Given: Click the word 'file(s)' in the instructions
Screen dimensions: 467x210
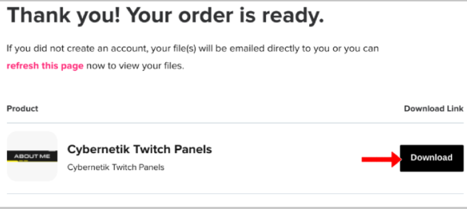Looking at the screenshot, I should coord(184,49).
